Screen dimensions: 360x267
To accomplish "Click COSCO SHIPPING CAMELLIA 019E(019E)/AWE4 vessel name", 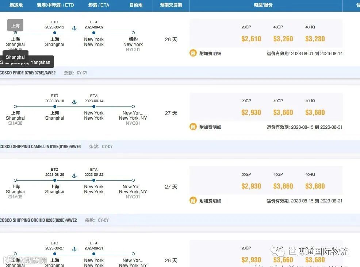I will coord(41,147).
